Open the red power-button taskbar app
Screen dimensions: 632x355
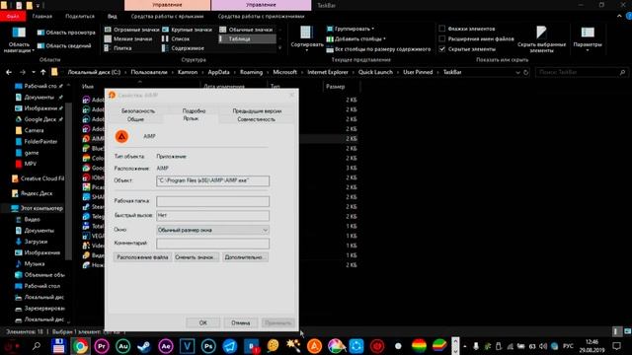[377, 346]
